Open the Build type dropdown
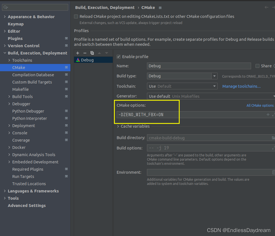 pos(215,76)
